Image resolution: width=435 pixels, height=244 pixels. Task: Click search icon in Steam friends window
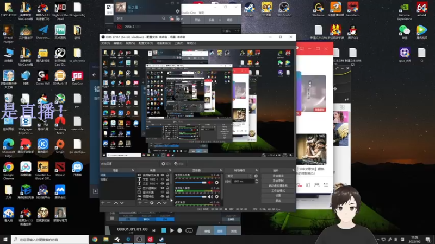point(164,18)
